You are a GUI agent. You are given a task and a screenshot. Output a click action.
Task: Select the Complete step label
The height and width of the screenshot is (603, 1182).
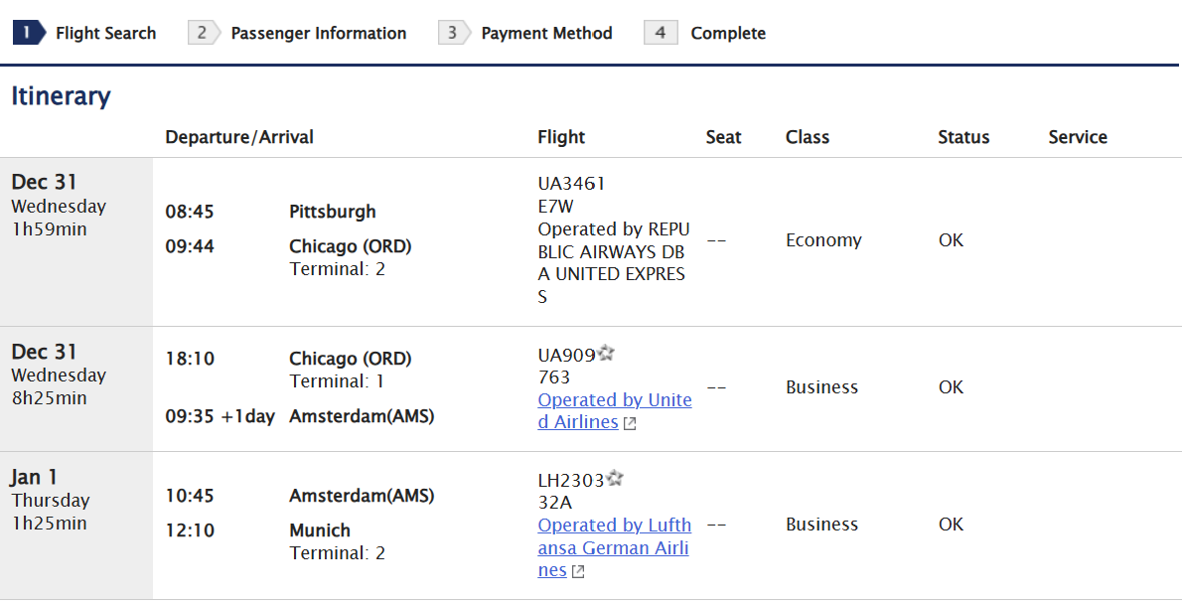tap(728, 33)
